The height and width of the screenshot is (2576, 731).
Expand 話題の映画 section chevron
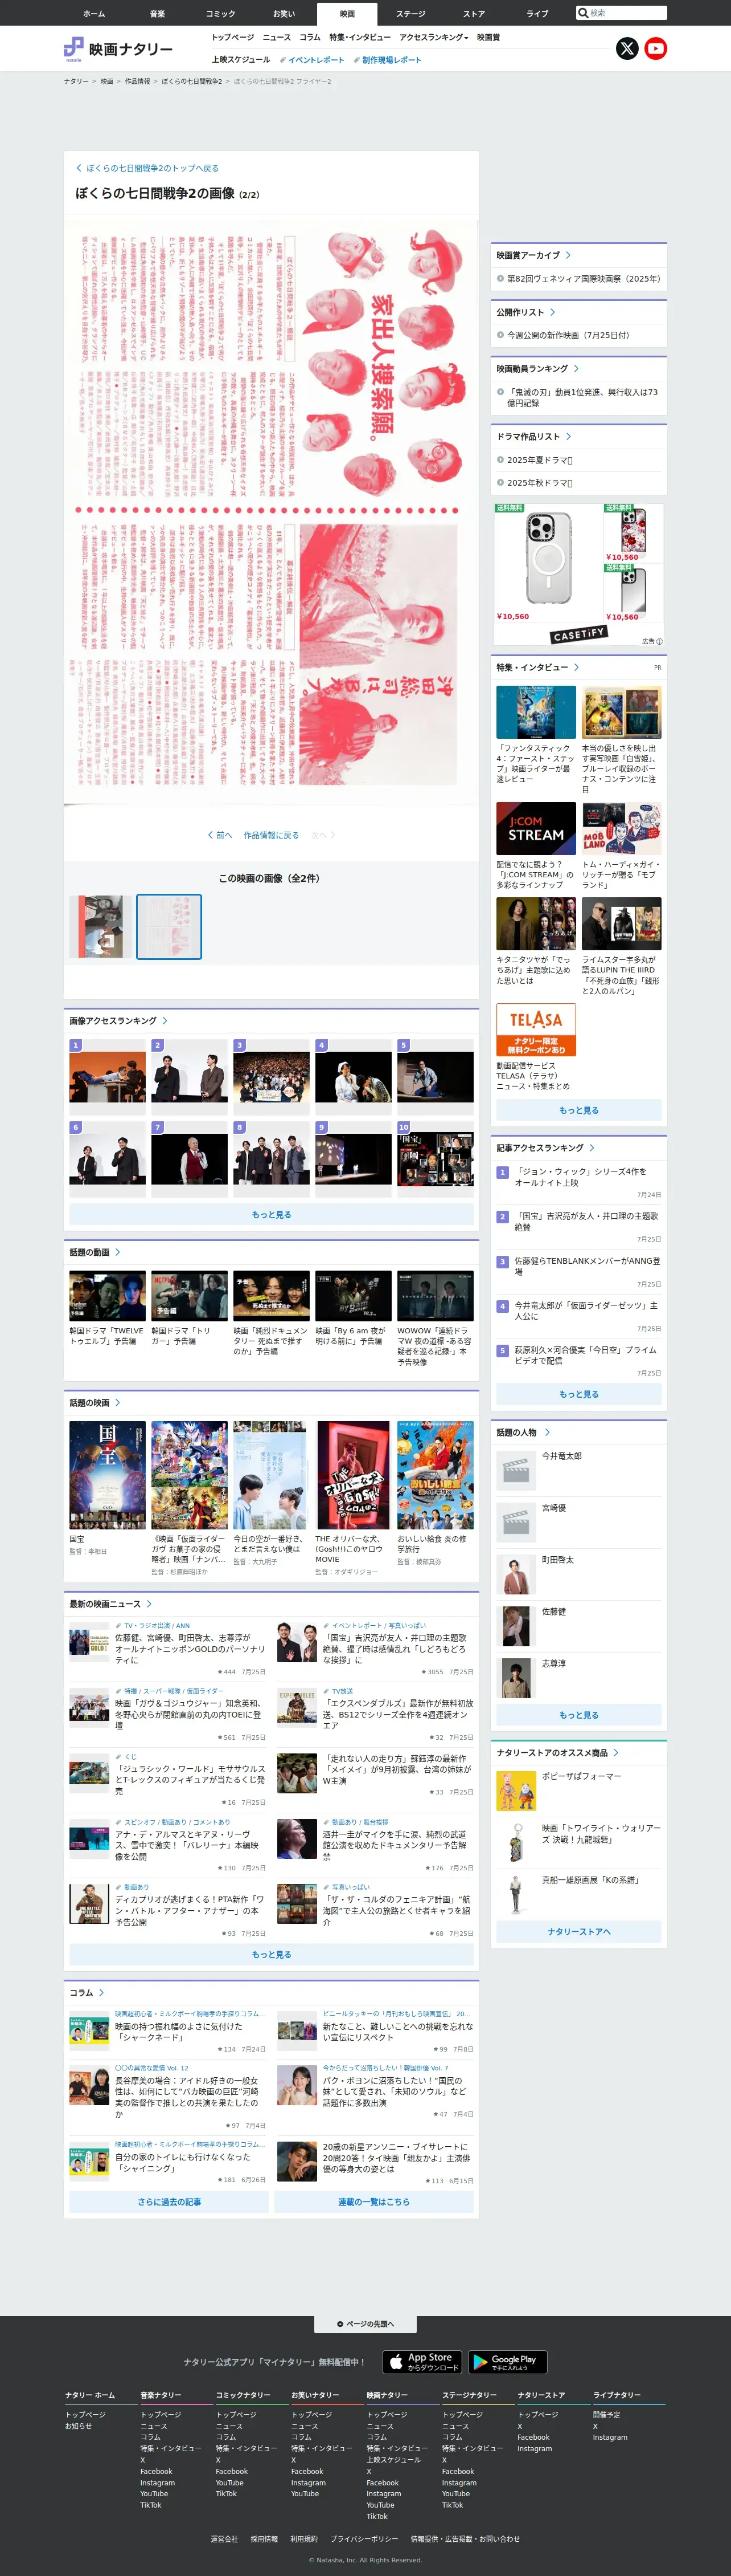pos(118,1402)
